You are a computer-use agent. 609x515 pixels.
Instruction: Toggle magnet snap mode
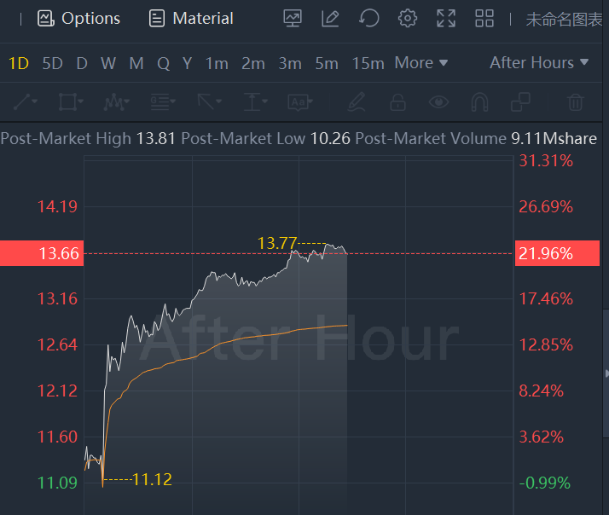point(480,102)
